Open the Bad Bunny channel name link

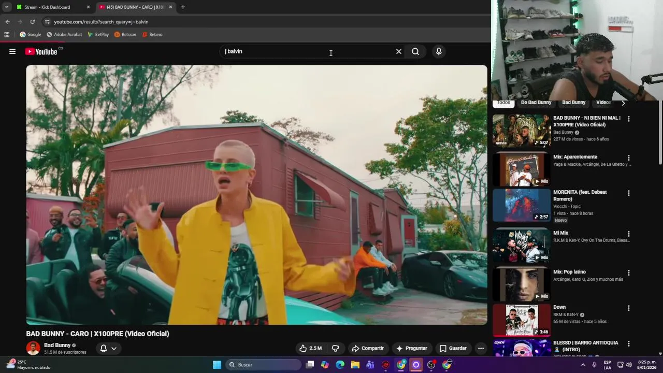pyautogui.click(x=57, y=345)
